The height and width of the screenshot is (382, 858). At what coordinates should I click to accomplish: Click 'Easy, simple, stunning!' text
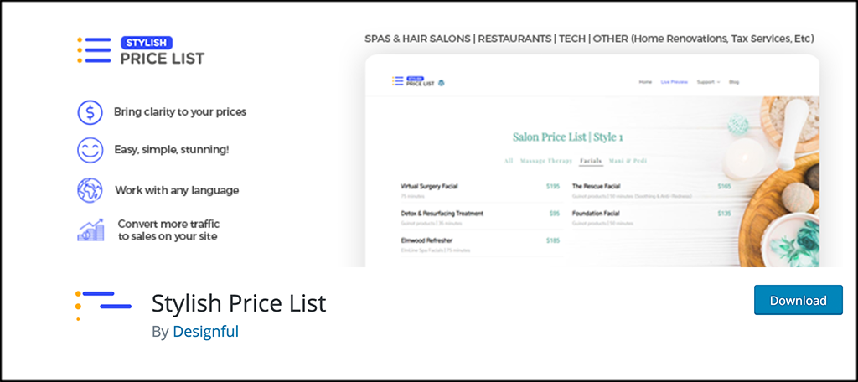tap(171, 149)
